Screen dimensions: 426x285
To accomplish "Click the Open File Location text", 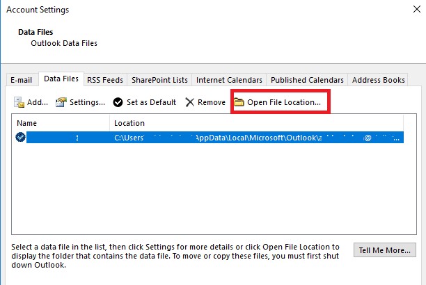I will click(284, 102).
